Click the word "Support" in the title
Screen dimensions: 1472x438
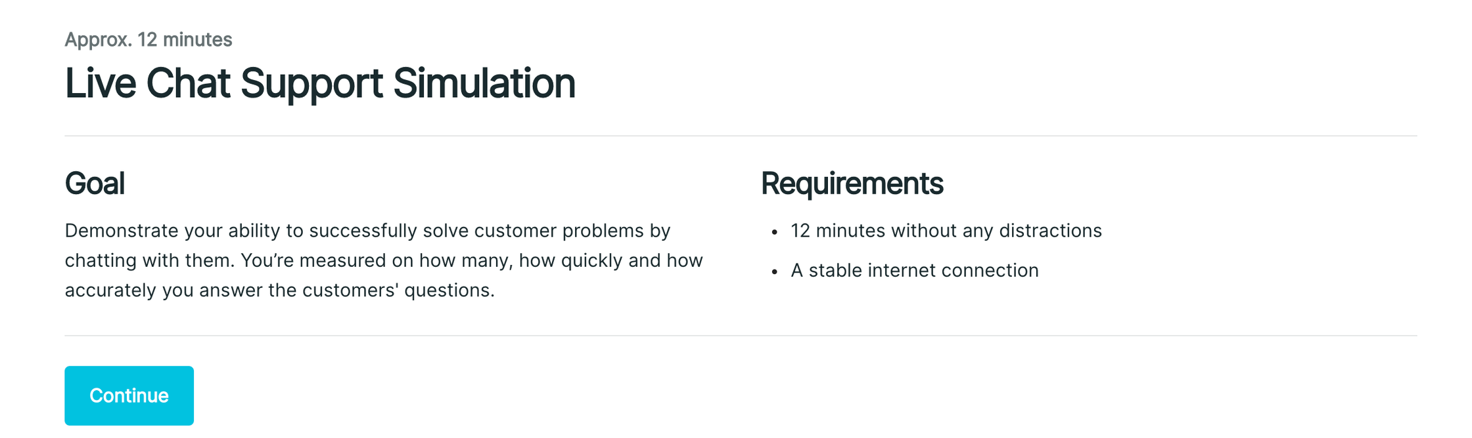click(311, 83)
